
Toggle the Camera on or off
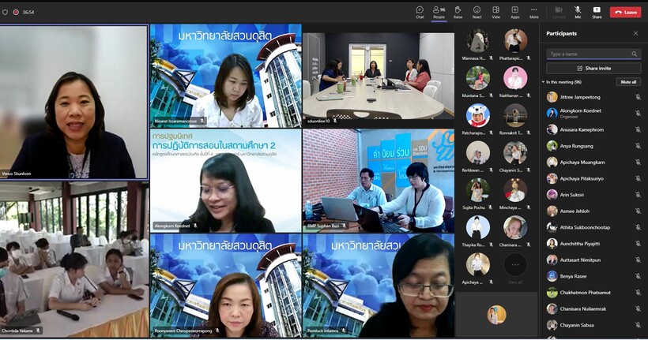click(559, 12)
